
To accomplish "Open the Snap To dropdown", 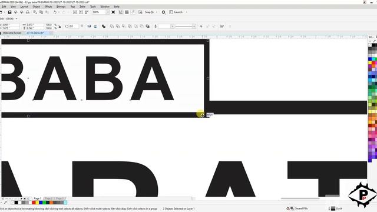I will point(151,12).
